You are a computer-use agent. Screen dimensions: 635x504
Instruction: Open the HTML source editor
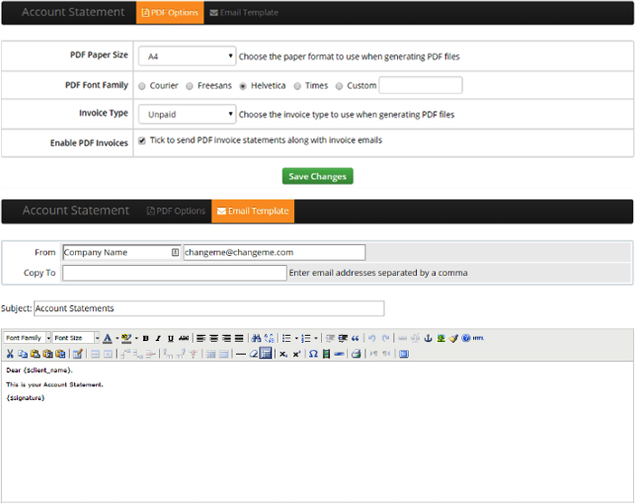pos(479,338)
